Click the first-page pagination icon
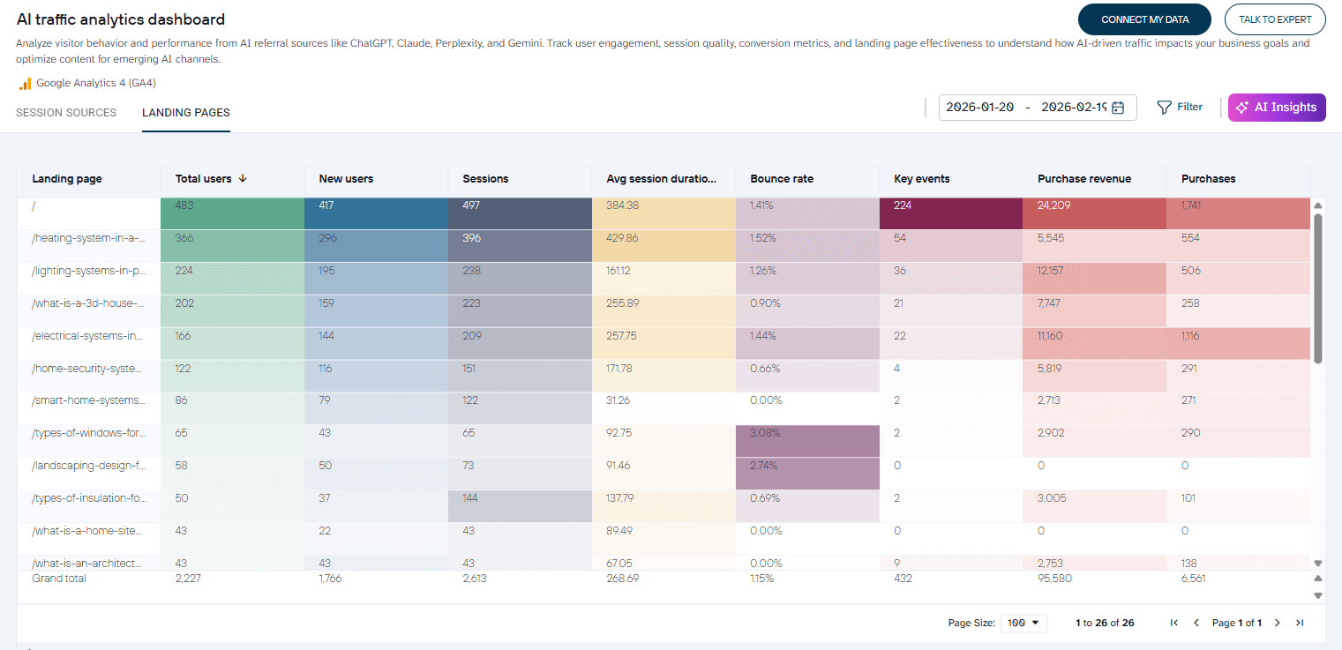1342x650 pixels. (1173, 622)
